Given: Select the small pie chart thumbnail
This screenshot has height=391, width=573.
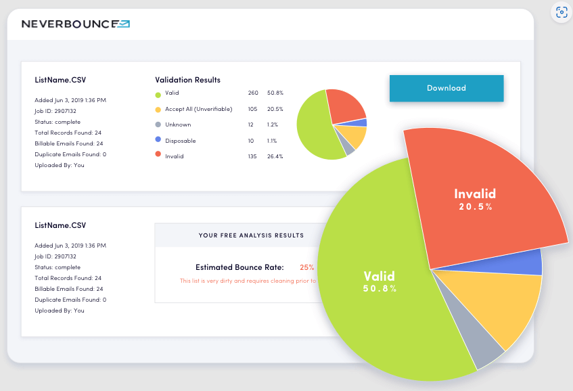Looking at the screenshot, I should pos(331,124).
